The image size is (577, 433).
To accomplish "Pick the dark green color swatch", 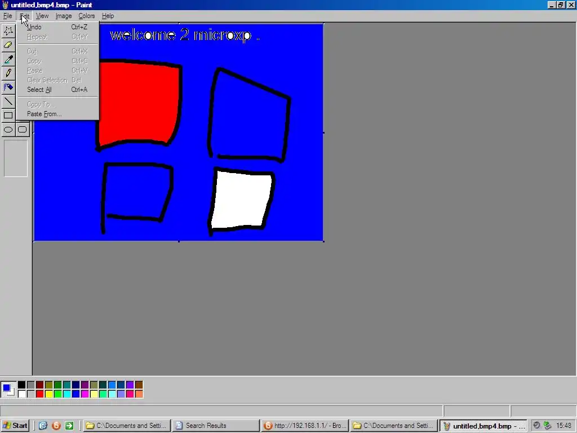I will click(58, 385).
